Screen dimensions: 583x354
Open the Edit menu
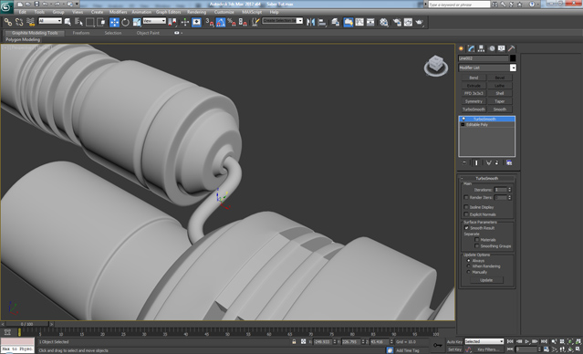pyautogui.click(x=22, y=12)
